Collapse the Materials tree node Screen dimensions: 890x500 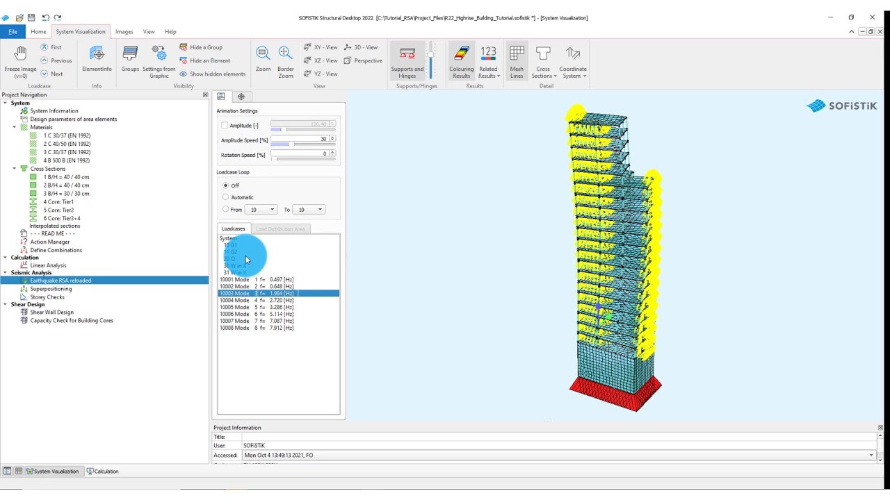15,127
